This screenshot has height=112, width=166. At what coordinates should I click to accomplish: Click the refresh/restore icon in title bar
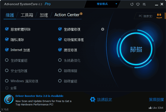pos(132,4)
